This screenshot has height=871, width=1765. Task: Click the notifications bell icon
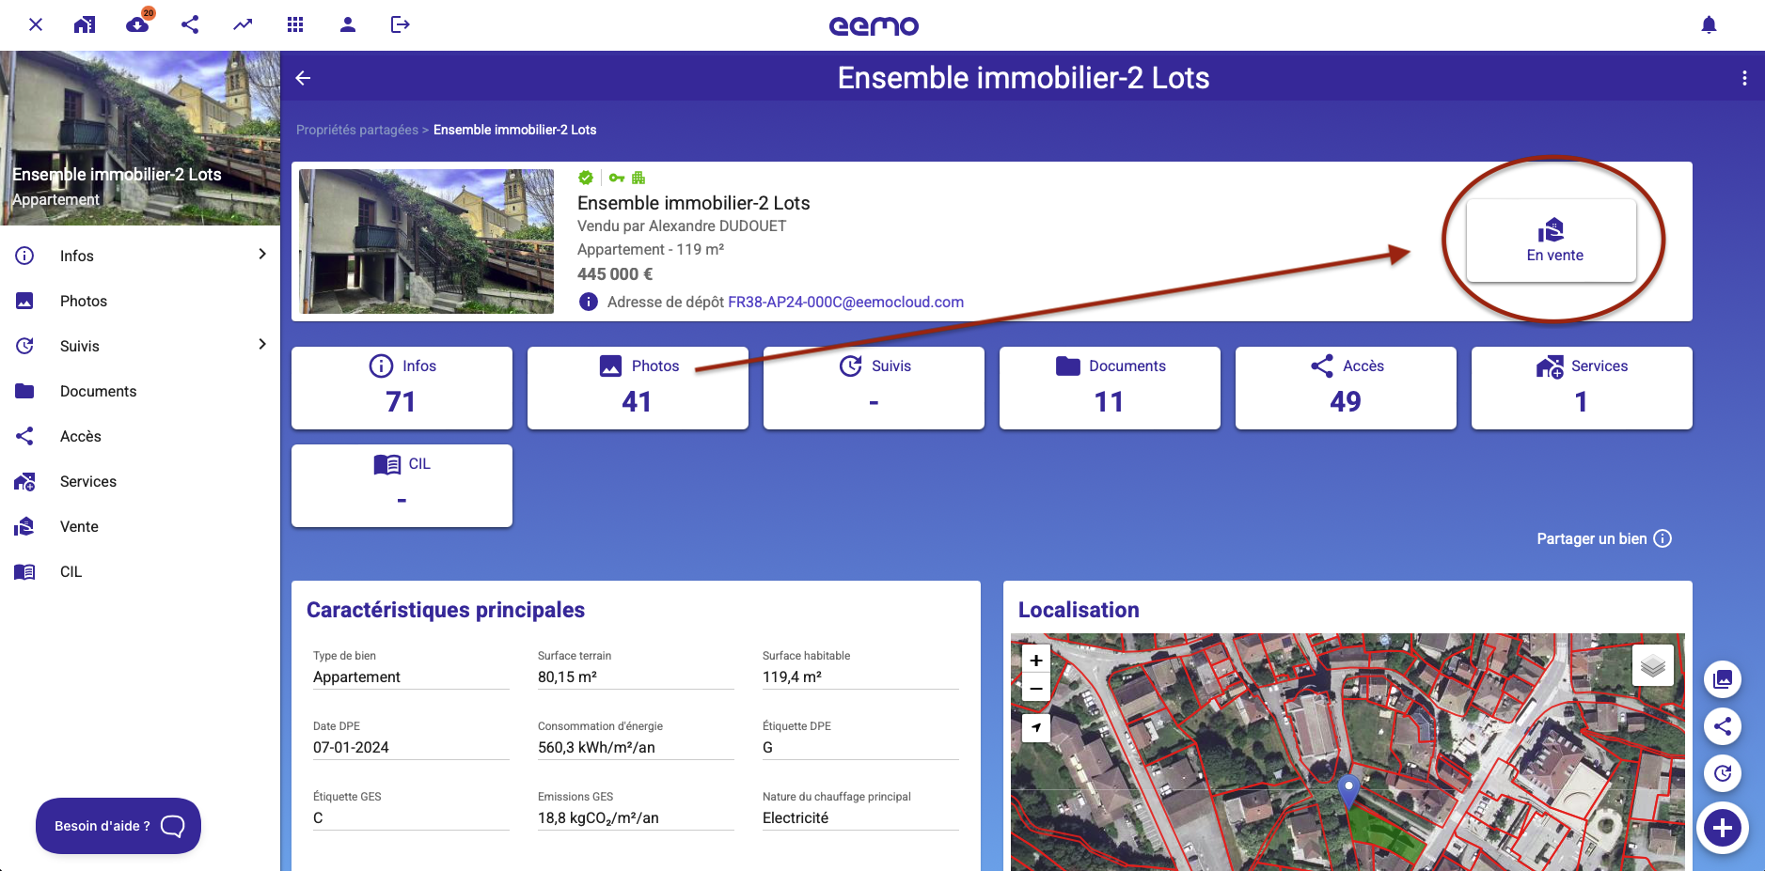pos(1709,25)
